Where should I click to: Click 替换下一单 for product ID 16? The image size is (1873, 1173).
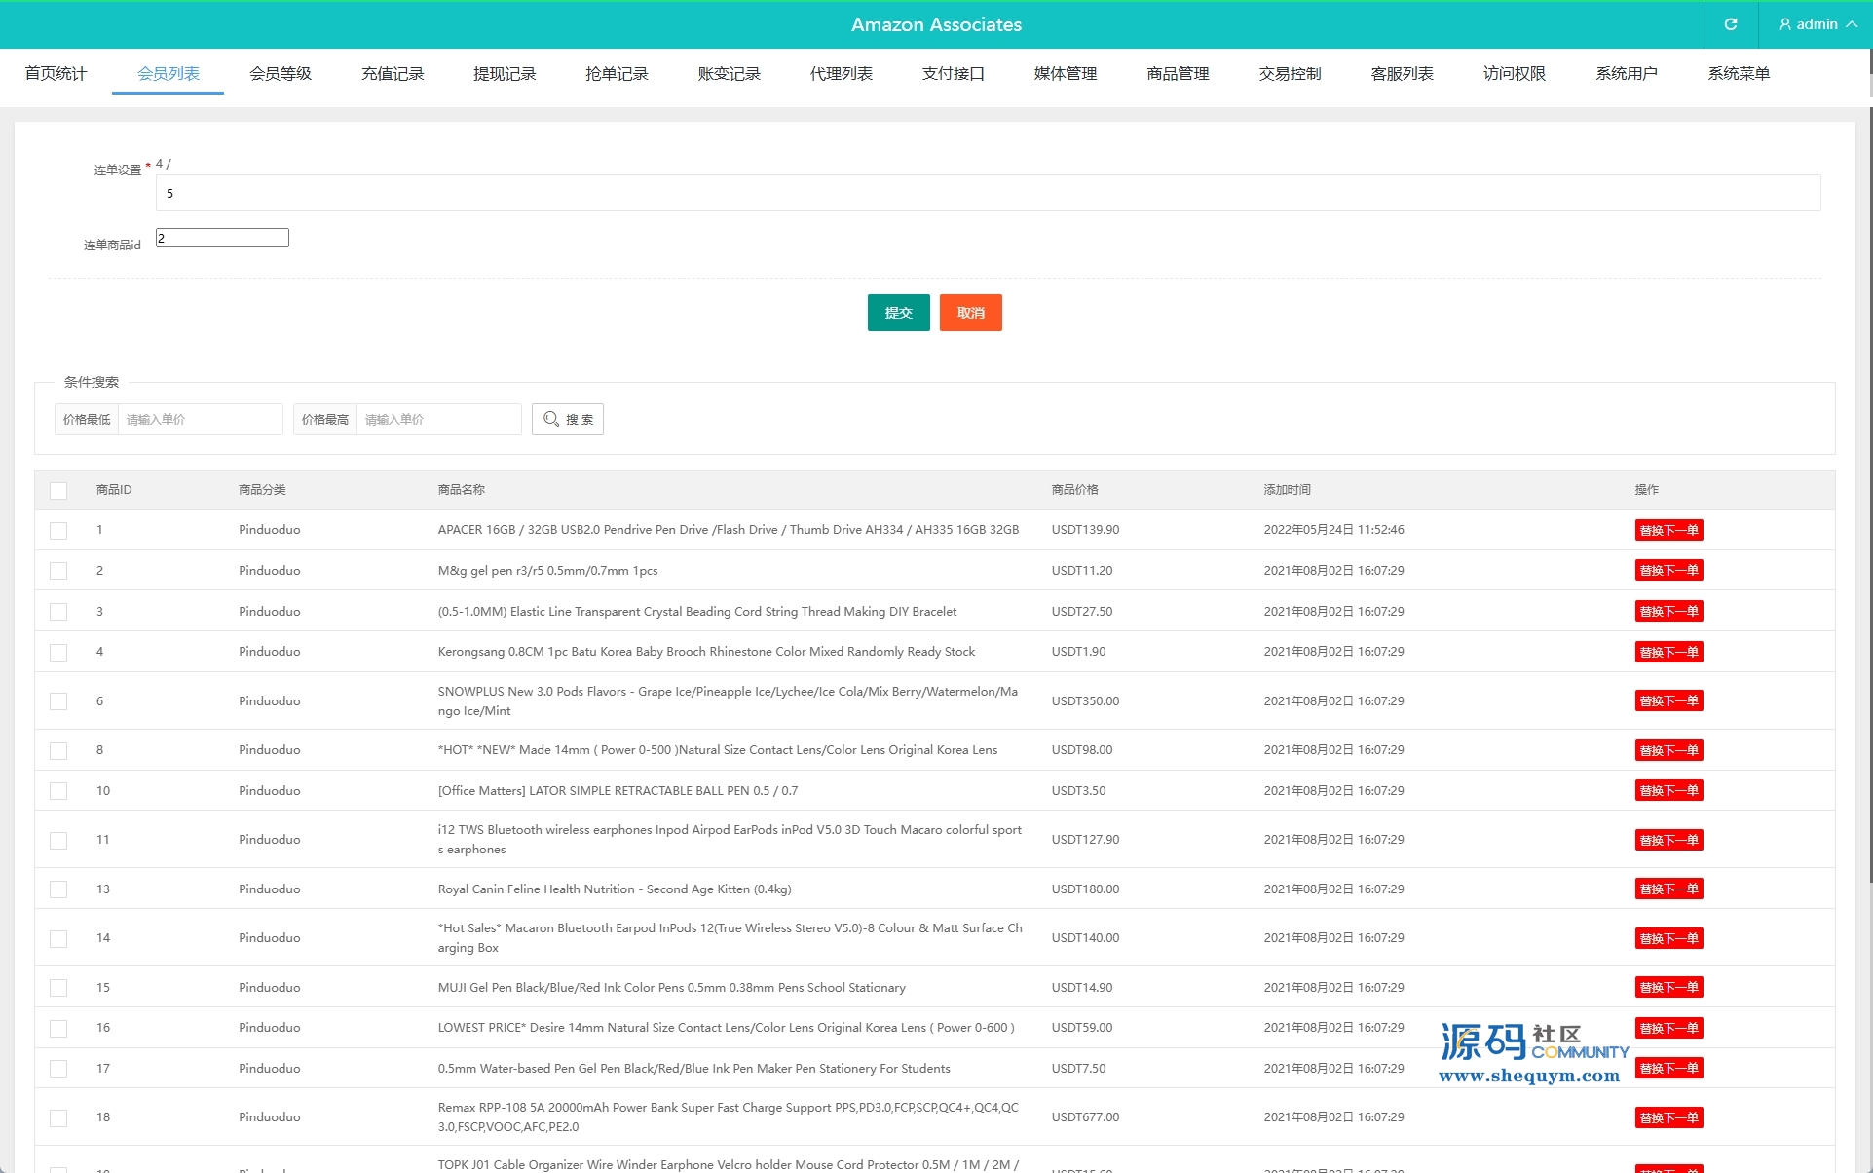tap(1668, 1028)
